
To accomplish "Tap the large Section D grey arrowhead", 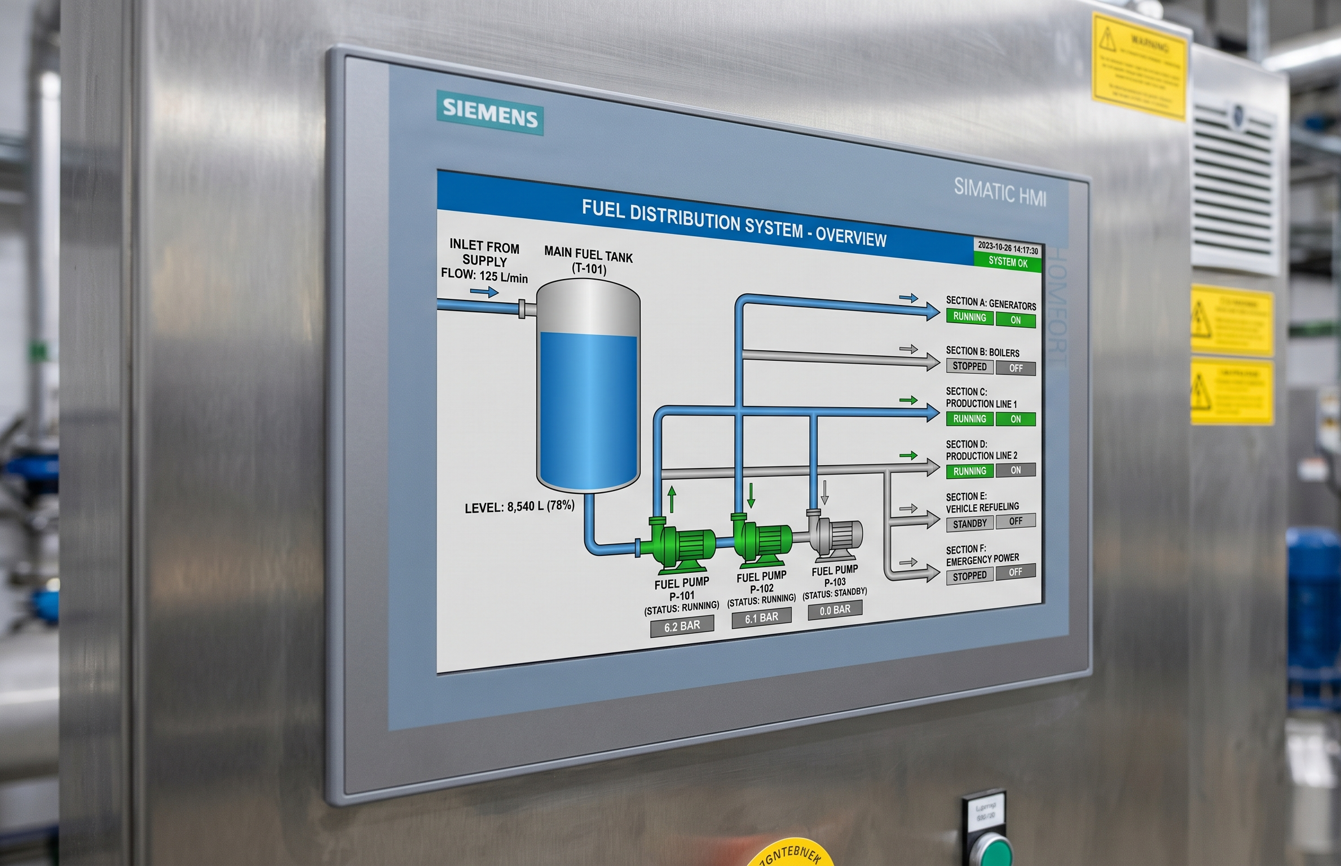I will (x=932, y=467).
